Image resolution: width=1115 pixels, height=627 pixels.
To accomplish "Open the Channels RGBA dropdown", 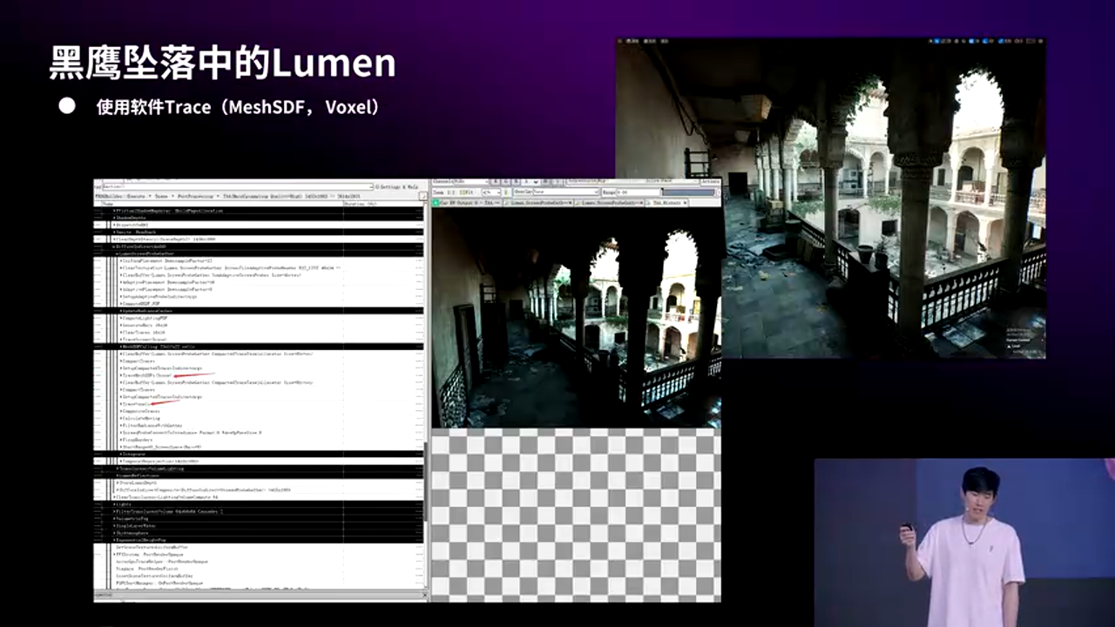I will click(x=460, y=182).
